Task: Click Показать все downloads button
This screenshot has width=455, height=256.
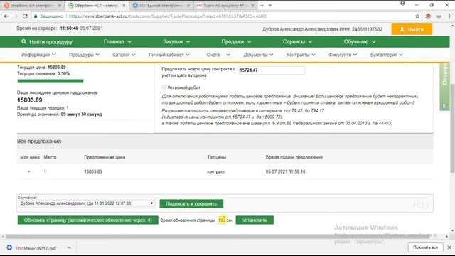Action: click(425, 247)
